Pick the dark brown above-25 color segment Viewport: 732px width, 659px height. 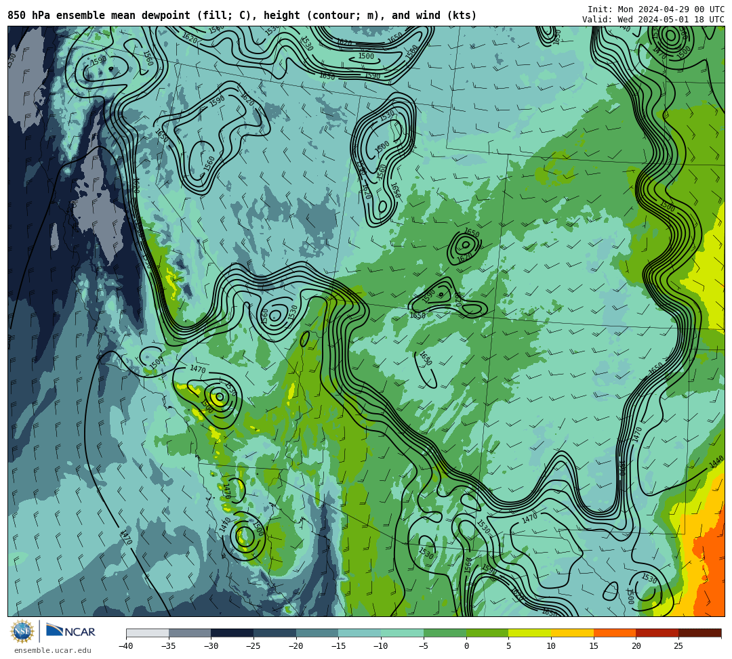point(699,633)
